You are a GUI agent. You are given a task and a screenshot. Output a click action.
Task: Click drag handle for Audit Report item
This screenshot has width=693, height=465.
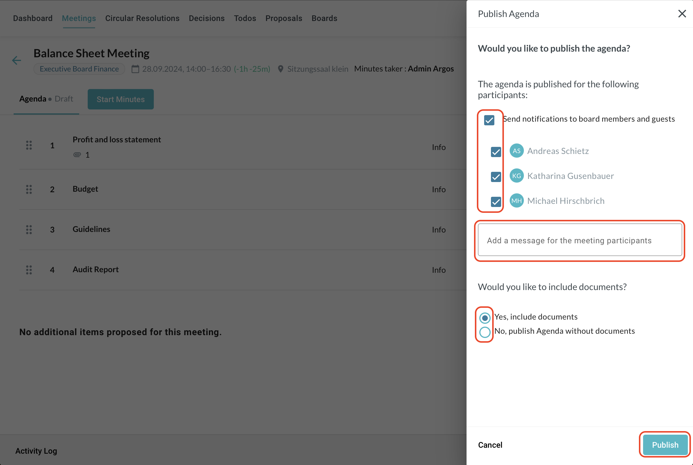pyautogui.click(x=29, y=270)
